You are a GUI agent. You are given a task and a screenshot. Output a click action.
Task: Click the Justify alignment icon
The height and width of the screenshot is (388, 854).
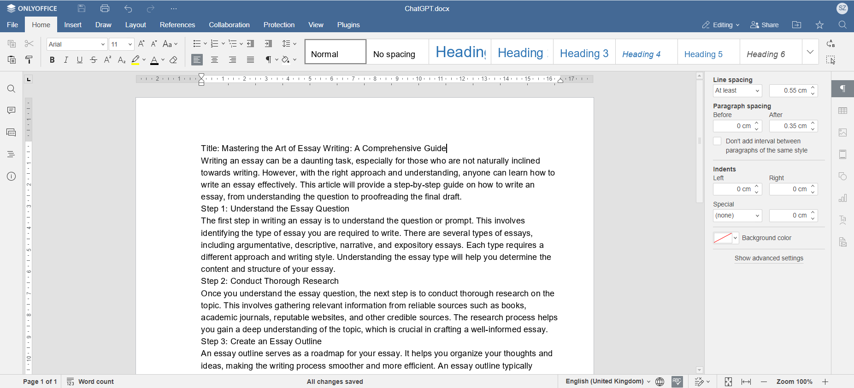pyautogui.click(x=250, y=60)
